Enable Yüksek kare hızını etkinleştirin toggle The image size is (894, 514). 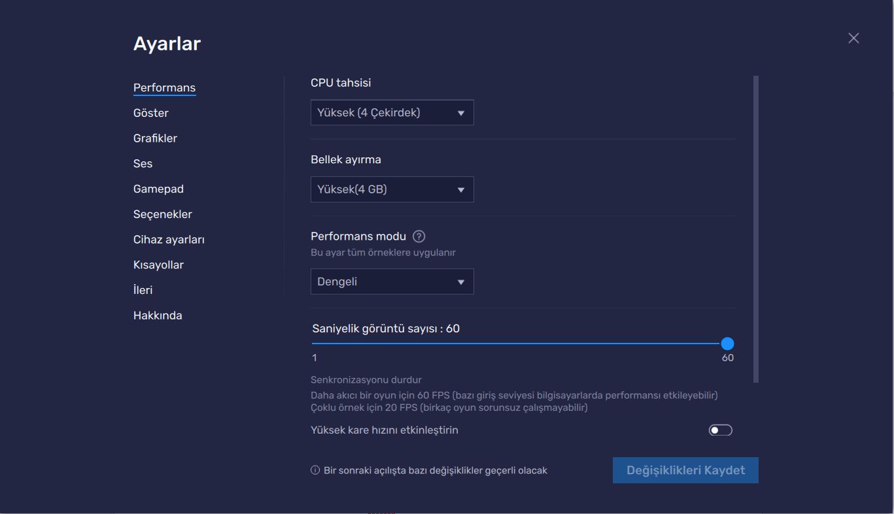(721, 430)
